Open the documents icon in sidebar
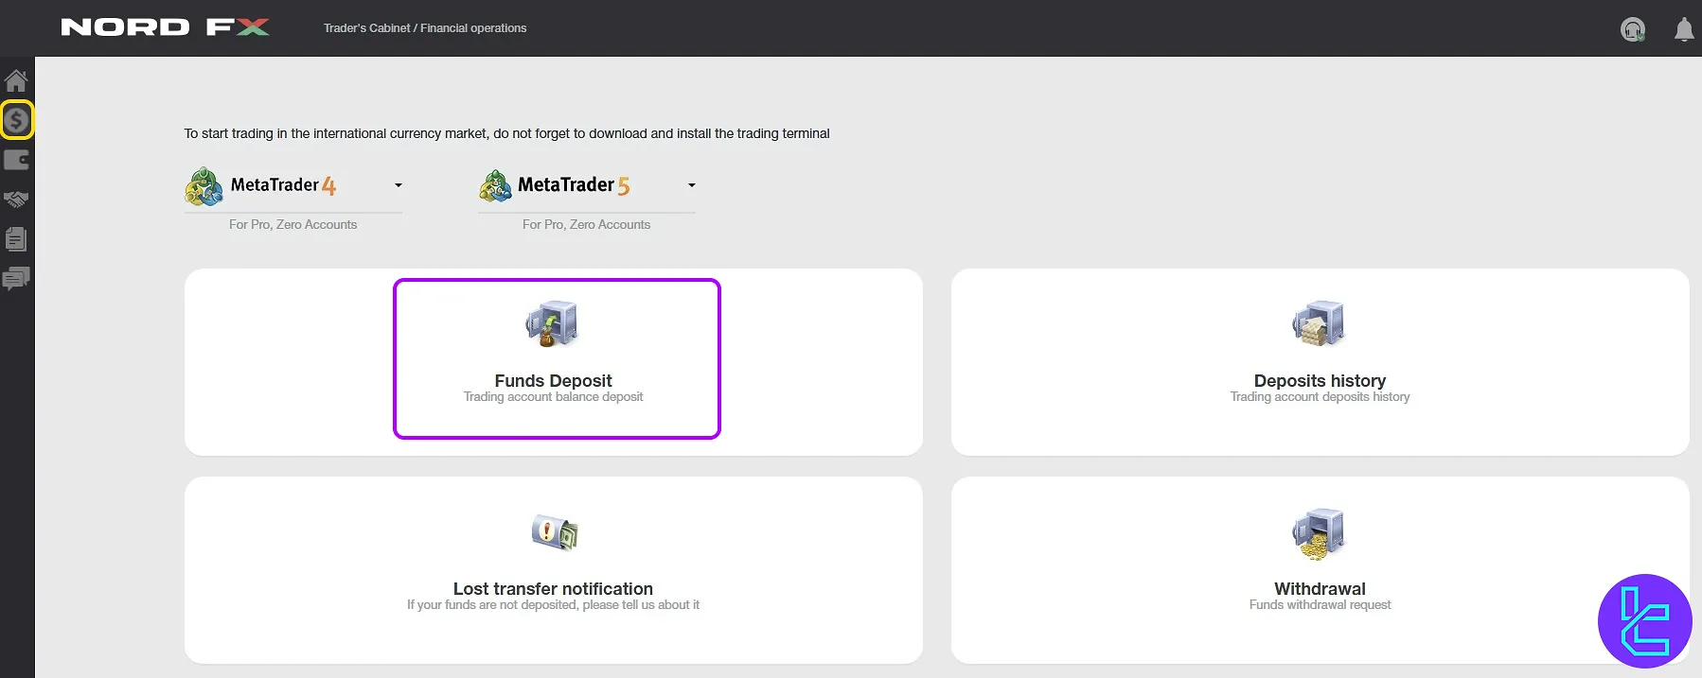This screenshot has width=1702, height=678. pos(16,239)
